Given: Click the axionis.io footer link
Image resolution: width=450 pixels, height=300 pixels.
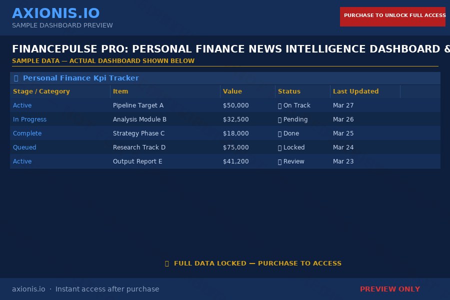Looking at the screenshot, I should tap(28, 289).
